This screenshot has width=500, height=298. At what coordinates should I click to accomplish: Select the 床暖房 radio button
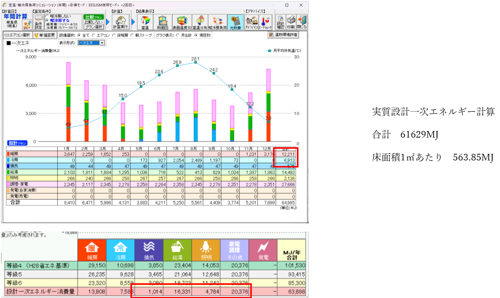pos(114,35)
